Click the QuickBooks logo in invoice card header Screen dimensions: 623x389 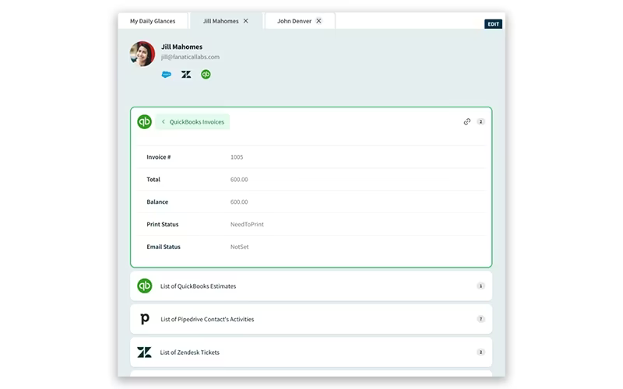(145, 121)
